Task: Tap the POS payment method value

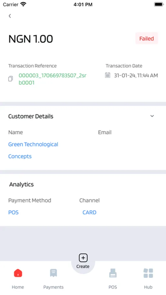Action: [x=13, y=212]
